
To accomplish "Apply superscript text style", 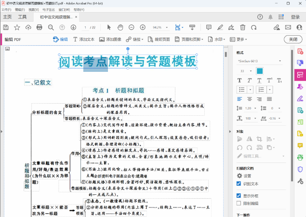I will [269, 80].
